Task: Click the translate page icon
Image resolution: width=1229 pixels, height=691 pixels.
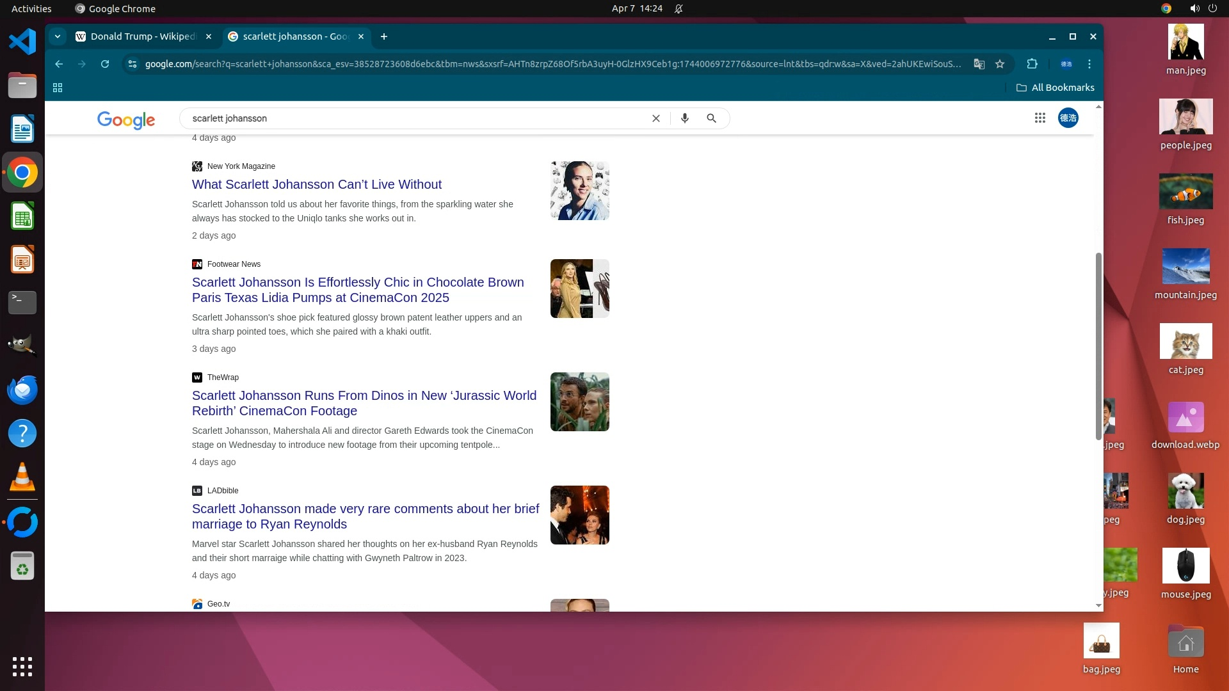Action: [x=979, y=64]
